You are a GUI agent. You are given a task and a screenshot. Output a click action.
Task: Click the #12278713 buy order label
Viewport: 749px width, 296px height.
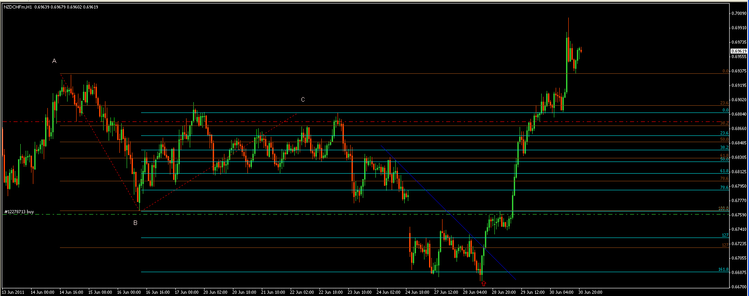(19, 211)
